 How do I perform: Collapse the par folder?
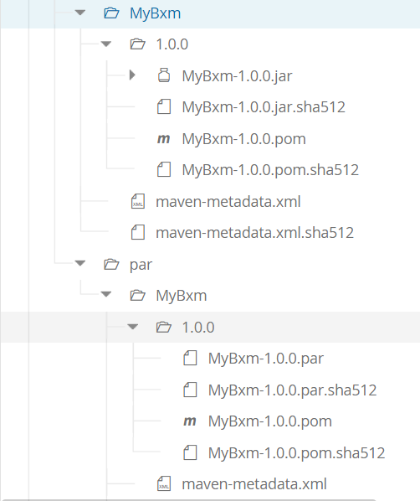[x=79, y=263]
